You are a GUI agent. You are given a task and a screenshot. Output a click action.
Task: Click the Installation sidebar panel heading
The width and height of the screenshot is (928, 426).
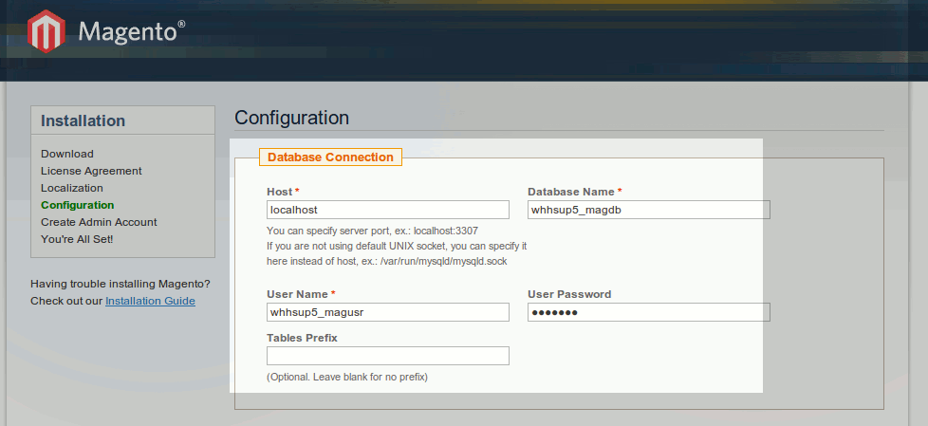(x=84, y=120)
